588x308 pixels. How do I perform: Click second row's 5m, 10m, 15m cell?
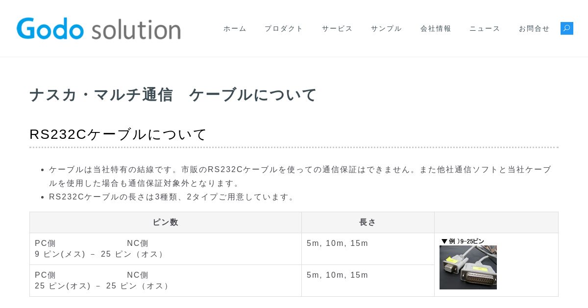[368, 281]
